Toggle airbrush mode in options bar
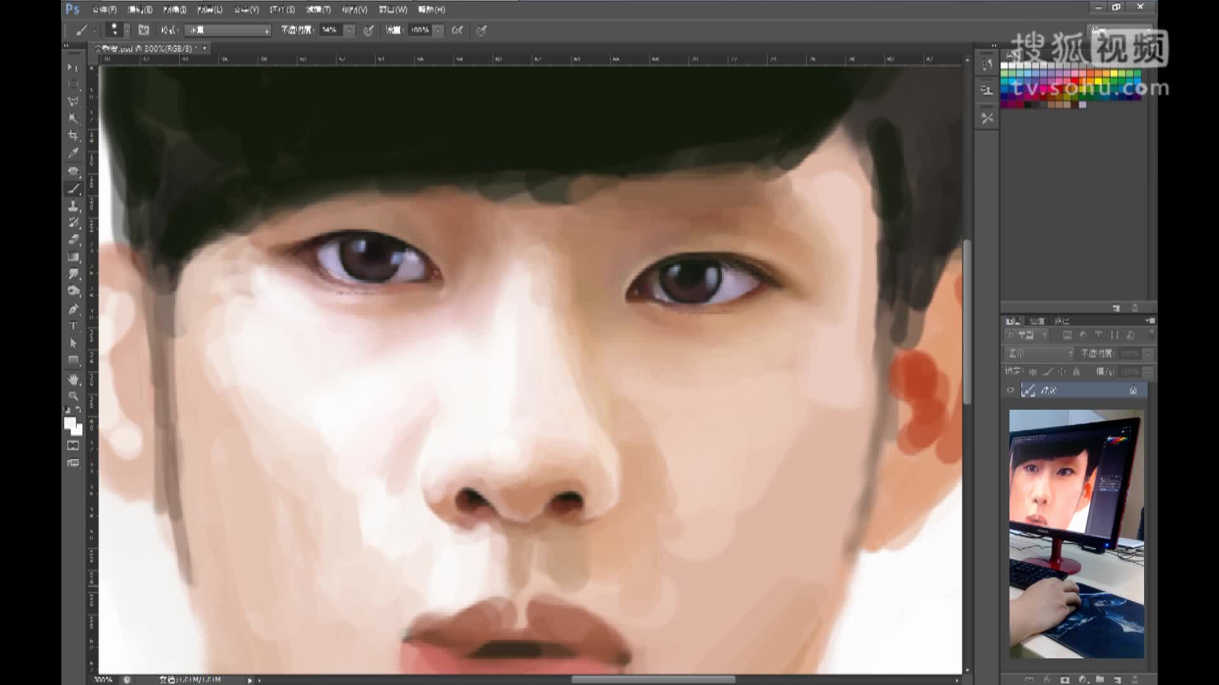 (457, 30)
